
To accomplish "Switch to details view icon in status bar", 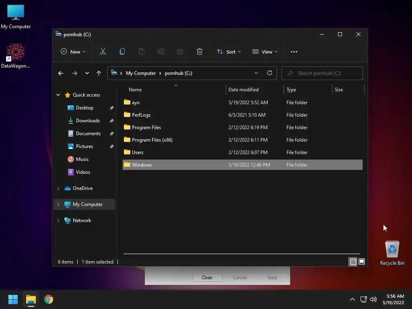I will coord(353,262).
